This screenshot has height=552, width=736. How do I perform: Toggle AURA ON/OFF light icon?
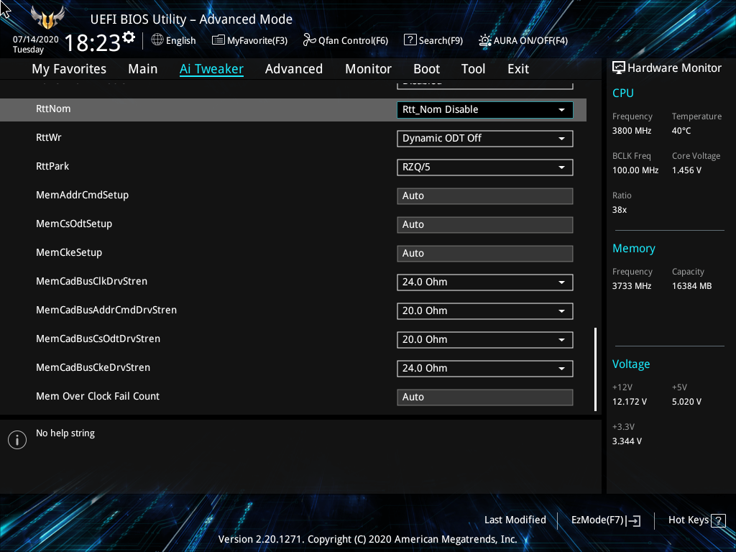point(485,40)
